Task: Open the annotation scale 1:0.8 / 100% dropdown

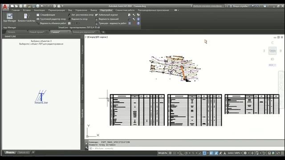Action: point(235,153)
